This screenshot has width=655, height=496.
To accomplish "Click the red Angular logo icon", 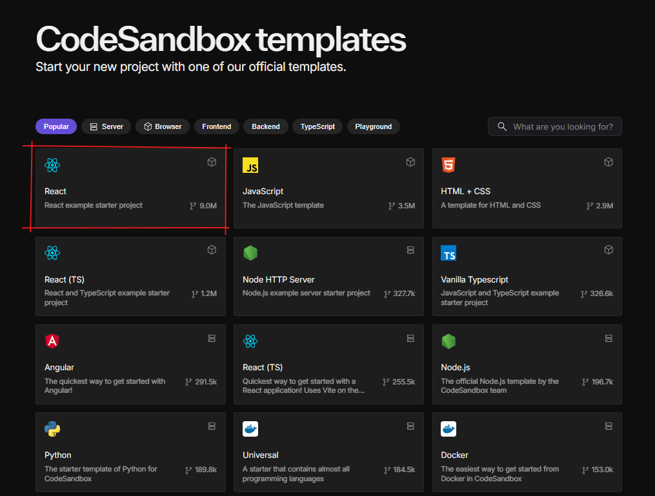I will [x=52, y=341].
